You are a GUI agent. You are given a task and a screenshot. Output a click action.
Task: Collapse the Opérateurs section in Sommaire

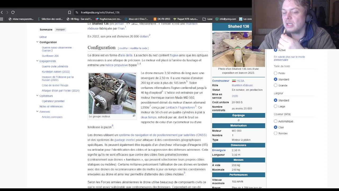point(37,96)
